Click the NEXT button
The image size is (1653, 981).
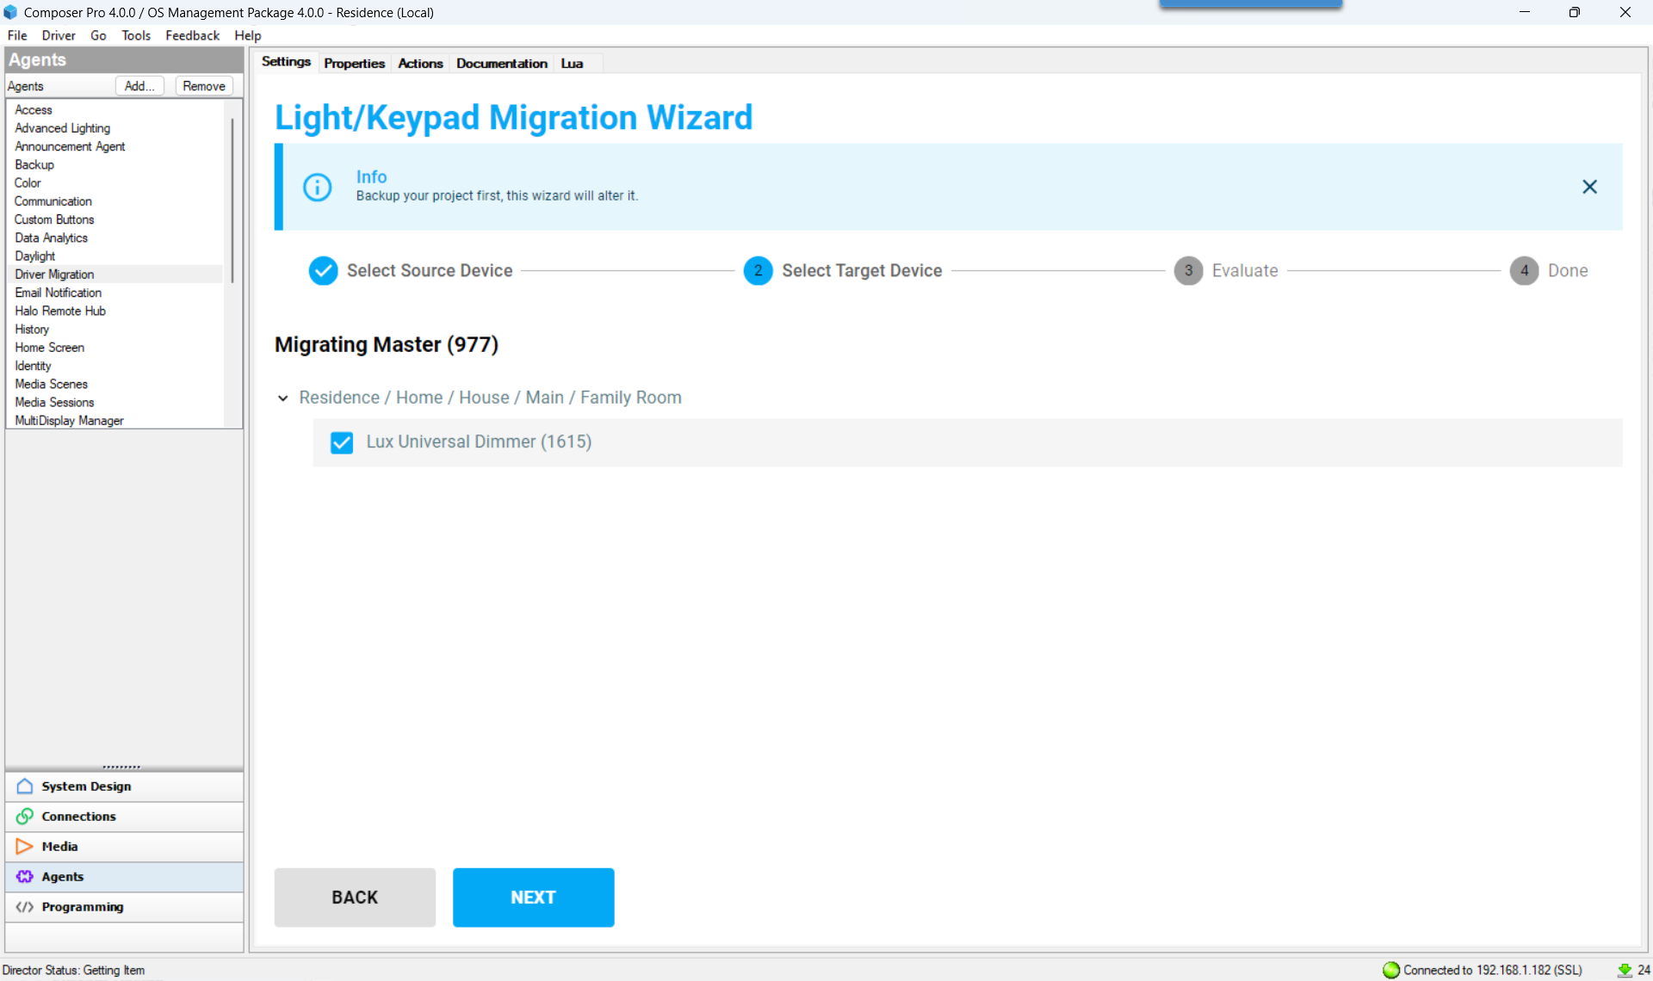[x=533, y=897]
